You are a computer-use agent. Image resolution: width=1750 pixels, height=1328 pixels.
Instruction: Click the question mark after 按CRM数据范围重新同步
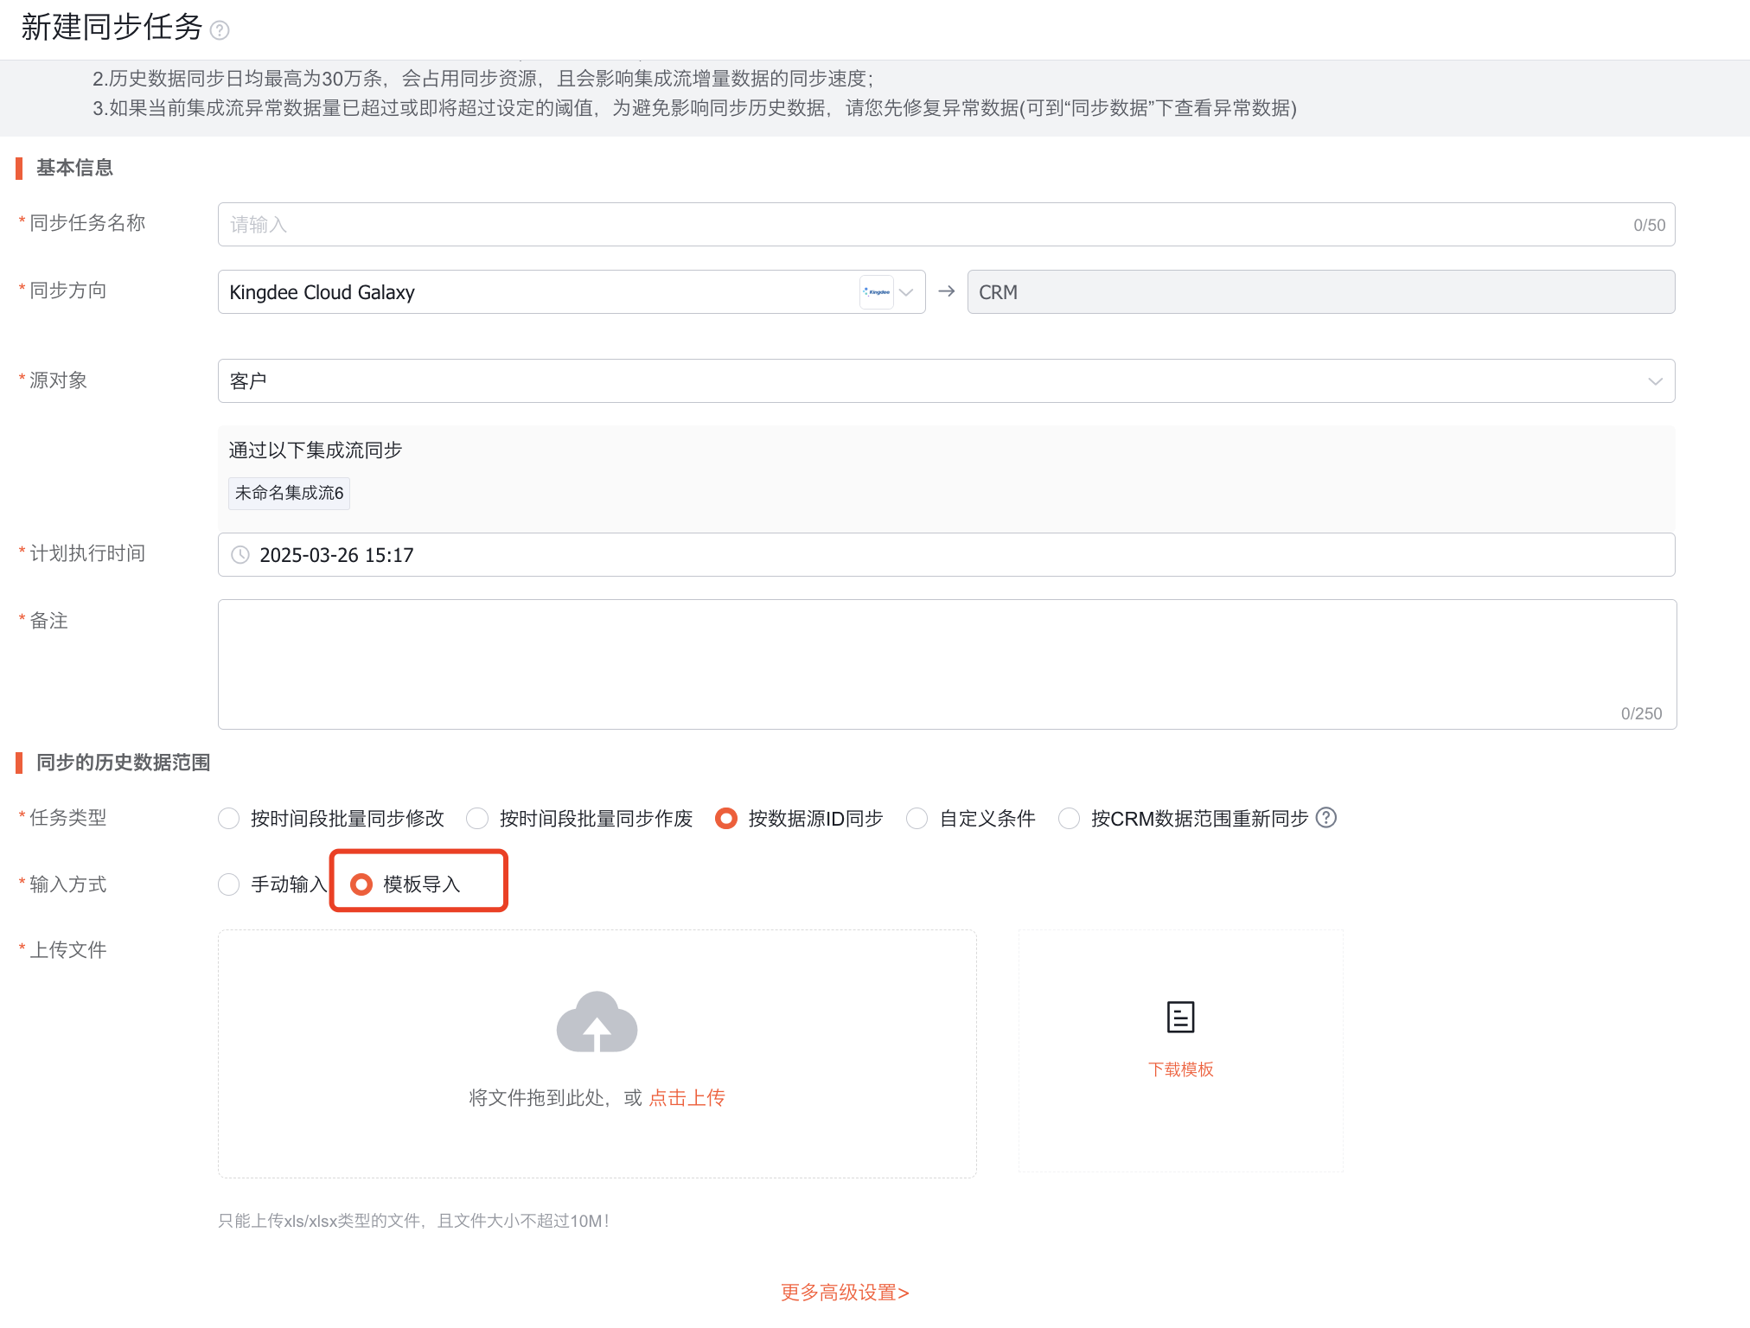(x=1326, y=817)
